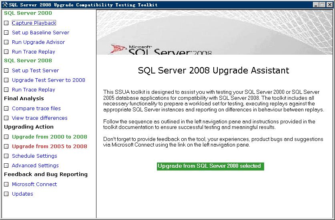Click bullet icon beside View trace differences
Viewport: 335px width, 220px height.
click(x=6, y=118)
